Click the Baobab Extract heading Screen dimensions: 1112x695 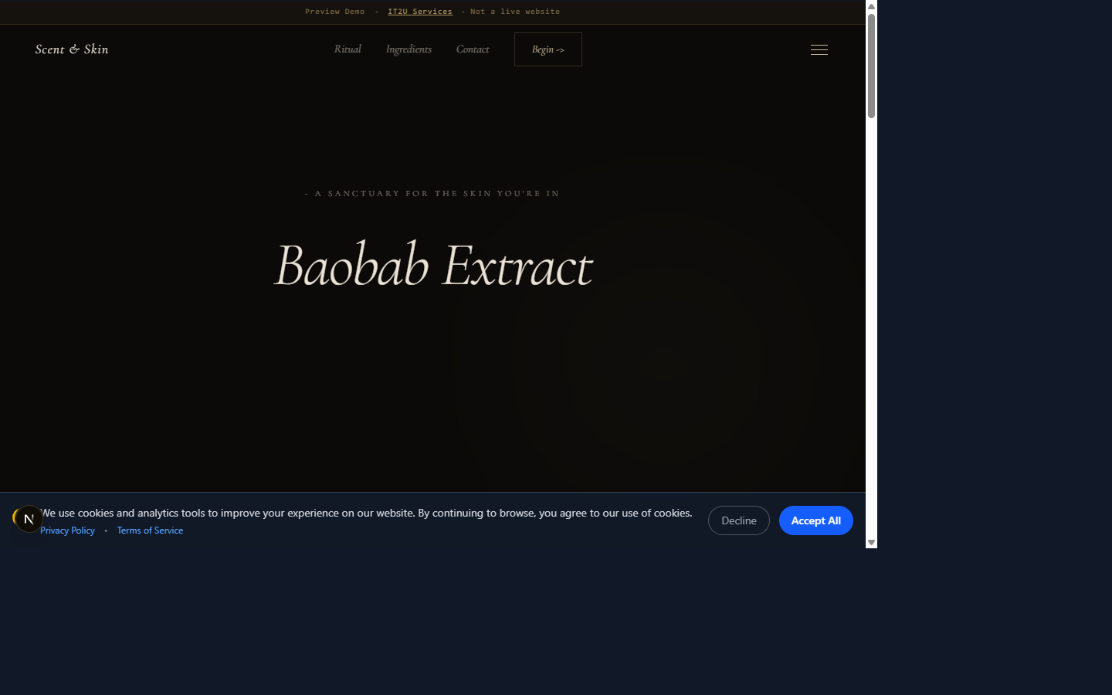click(433, 265)
